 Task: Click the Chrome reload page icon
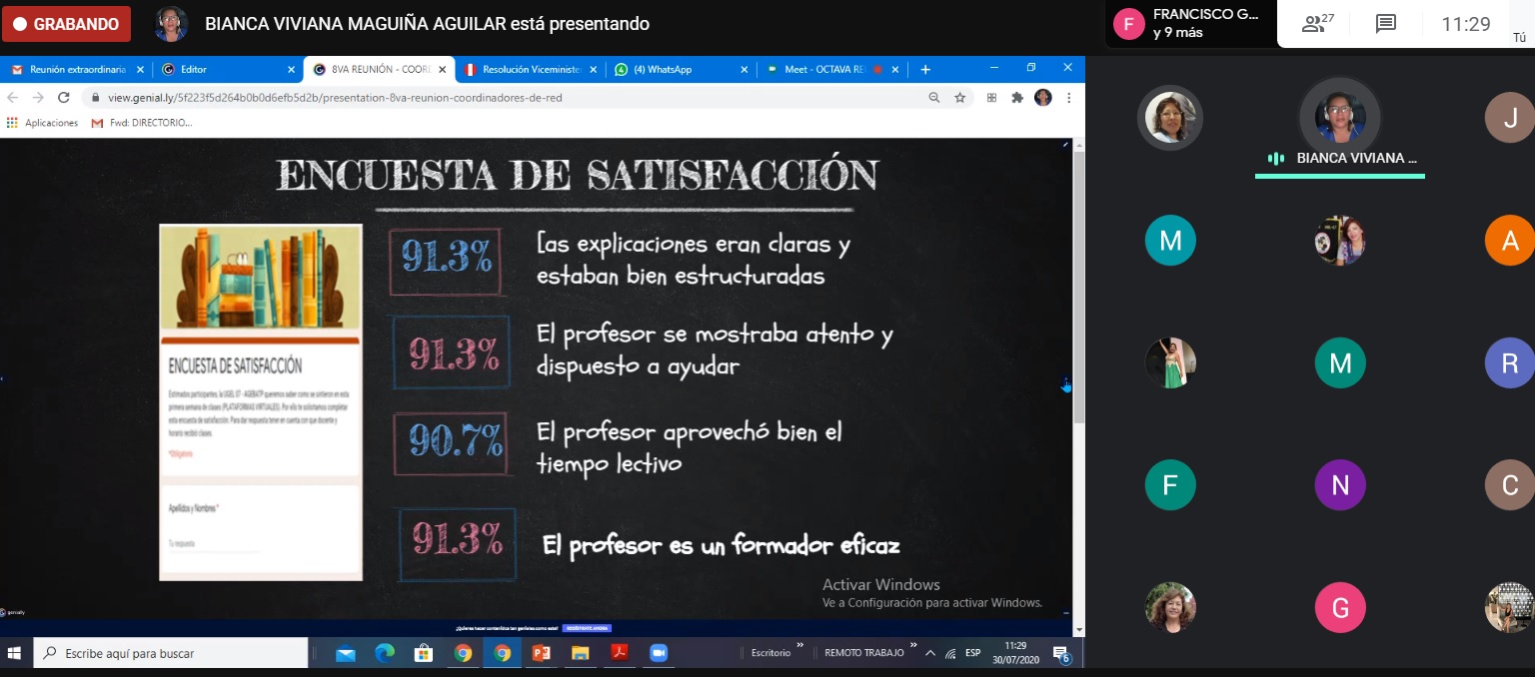[x=64, y=98]
